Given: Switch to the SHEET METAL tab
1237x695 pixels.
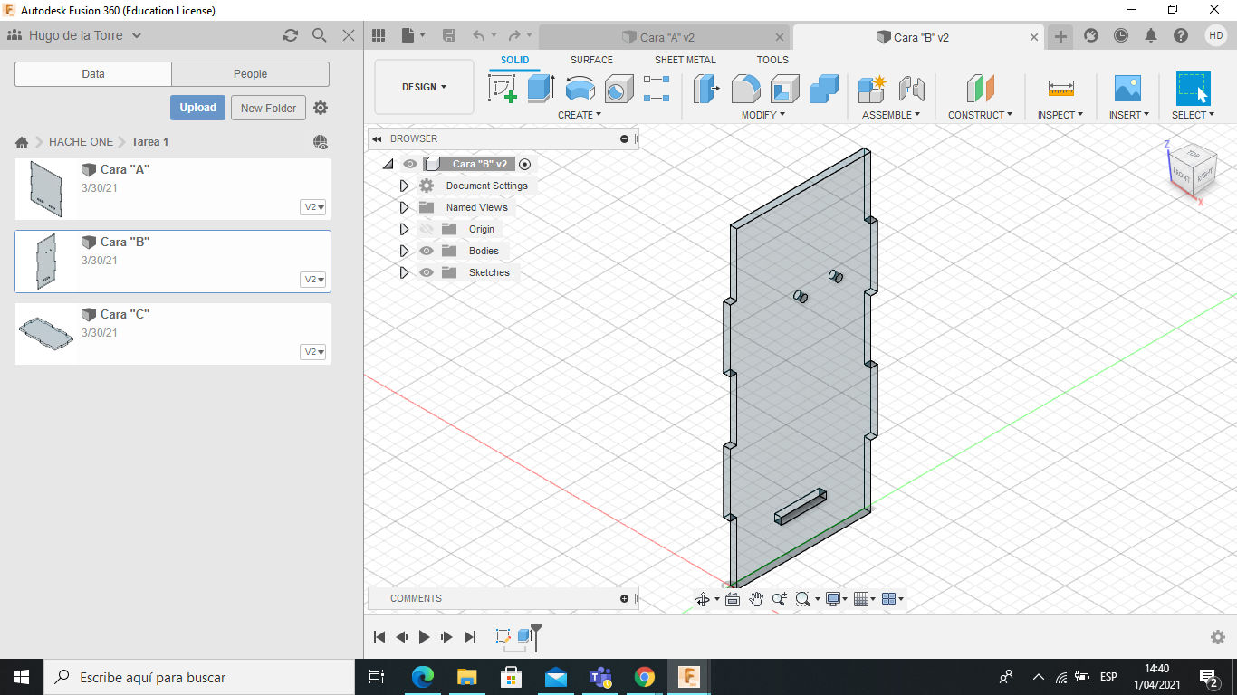Looking at the screenshot, I should coord(685,60).
